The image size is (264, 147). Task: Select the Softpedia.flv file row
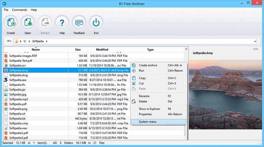coord(67,85)
